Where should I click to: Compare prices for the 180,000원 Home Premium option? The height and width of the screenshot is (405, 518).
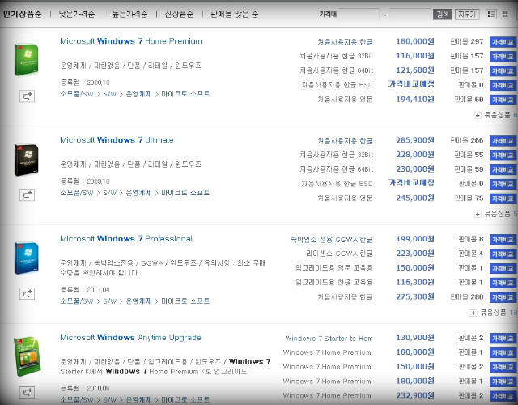(x=503, y=42)
